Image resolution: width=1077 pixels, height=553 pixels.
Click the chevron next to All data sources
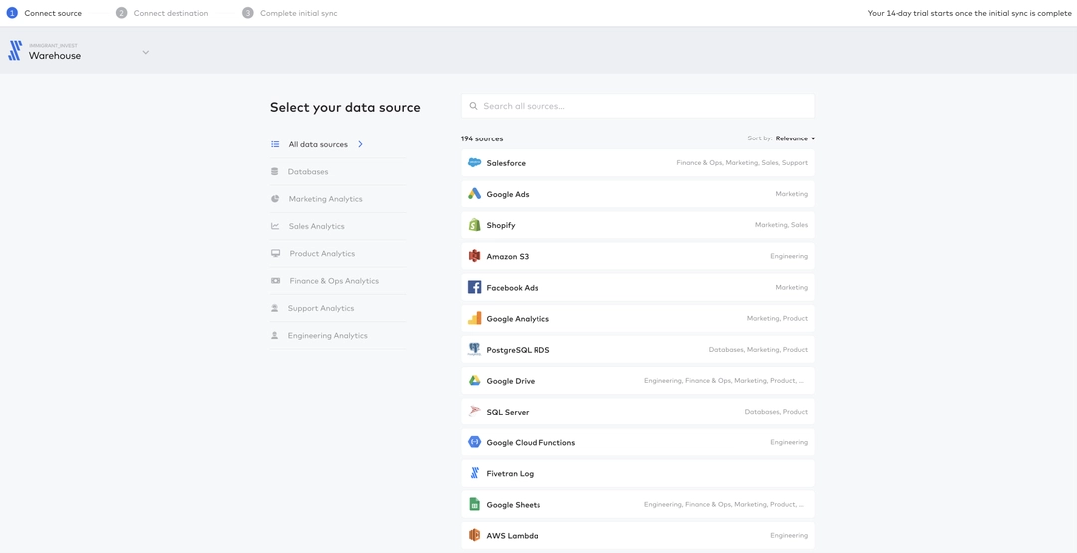coord(361,144)
